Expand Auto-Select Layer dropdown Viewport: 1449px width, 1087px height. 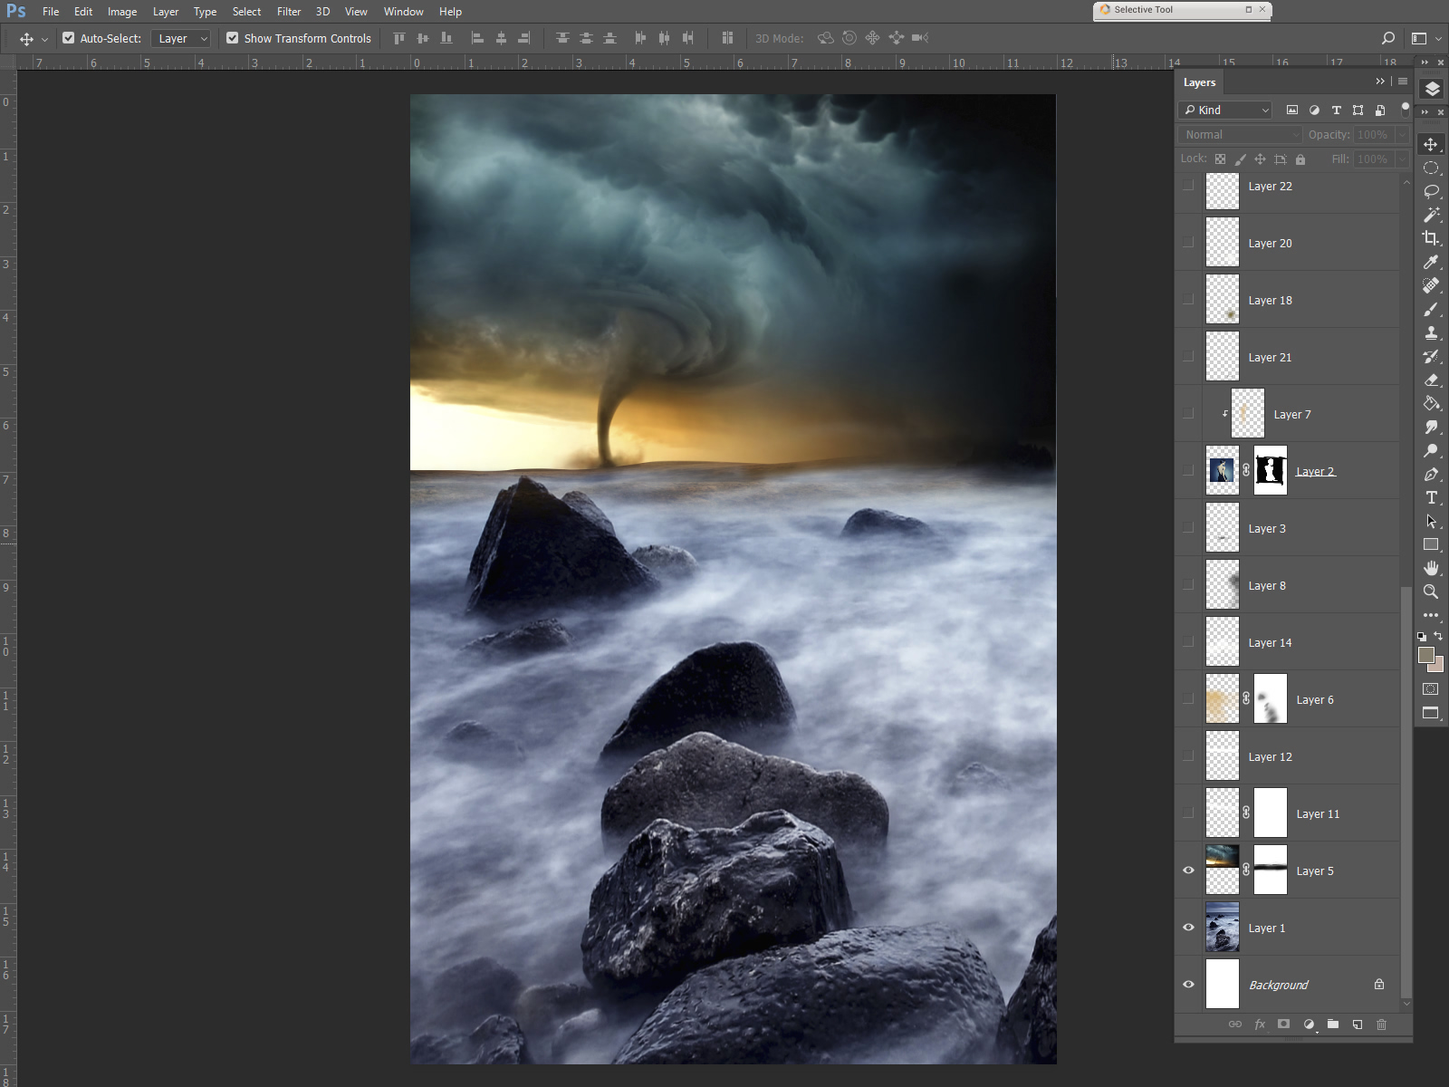click(x=181, y=38)
